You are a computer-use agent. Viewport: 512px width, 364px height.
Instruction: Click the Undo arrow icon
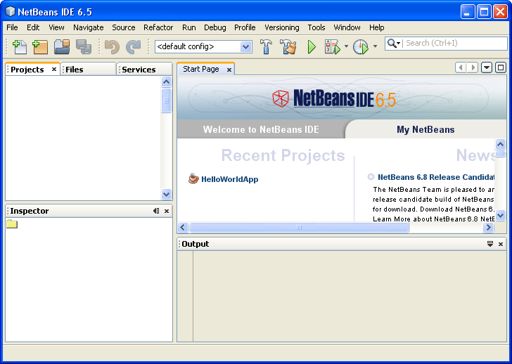[x=112, y=47]
